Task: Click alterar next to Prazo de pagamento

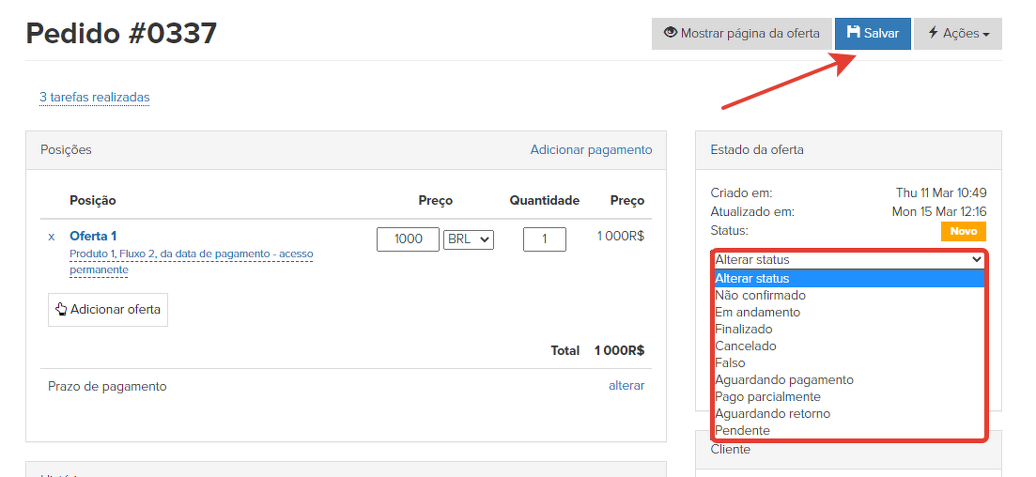Action: 626,386
